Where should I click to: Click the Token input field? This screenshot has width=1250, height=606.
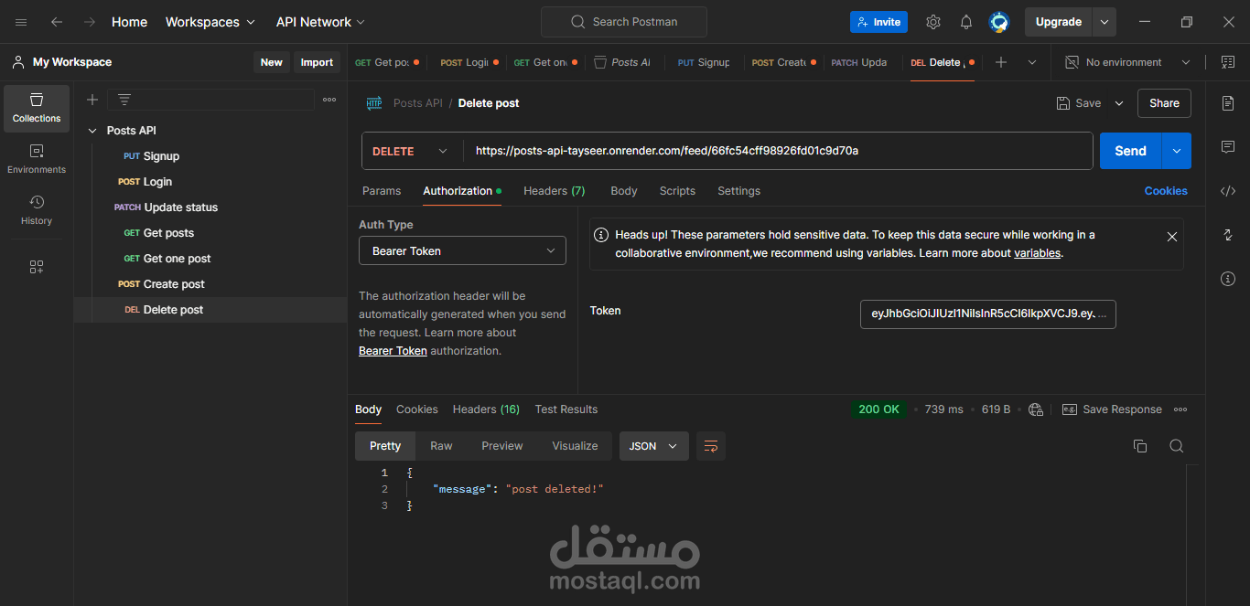tap(988, 314)
